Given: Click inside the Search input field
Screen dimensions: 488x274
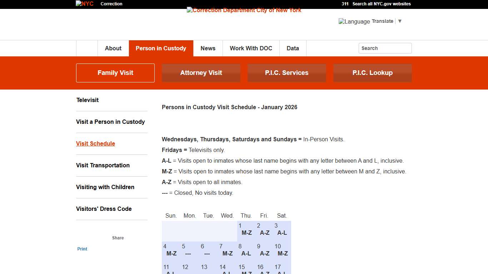Looking at the screenshot, I should click(385, 48).
